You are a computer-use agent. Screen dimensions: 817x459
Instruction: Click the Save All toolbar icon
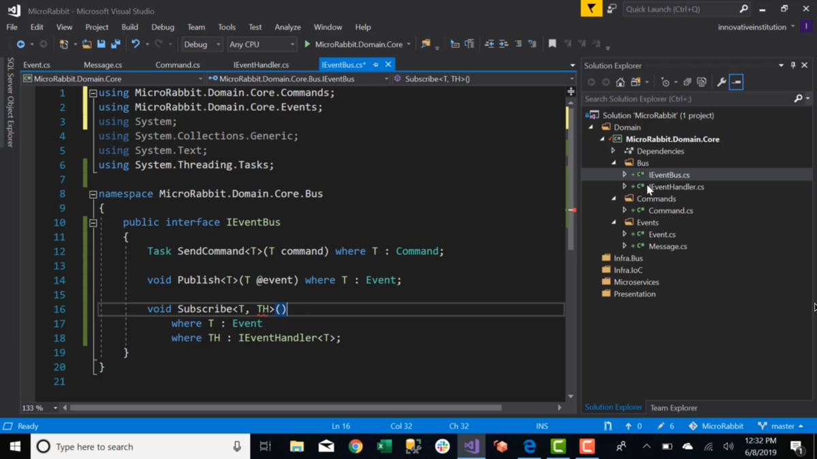pyautogui.click(x=115, y=44)
